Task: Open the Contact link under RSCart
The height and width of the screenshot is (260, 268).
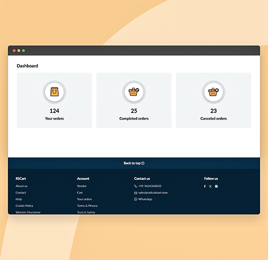Action: [21, 193]
